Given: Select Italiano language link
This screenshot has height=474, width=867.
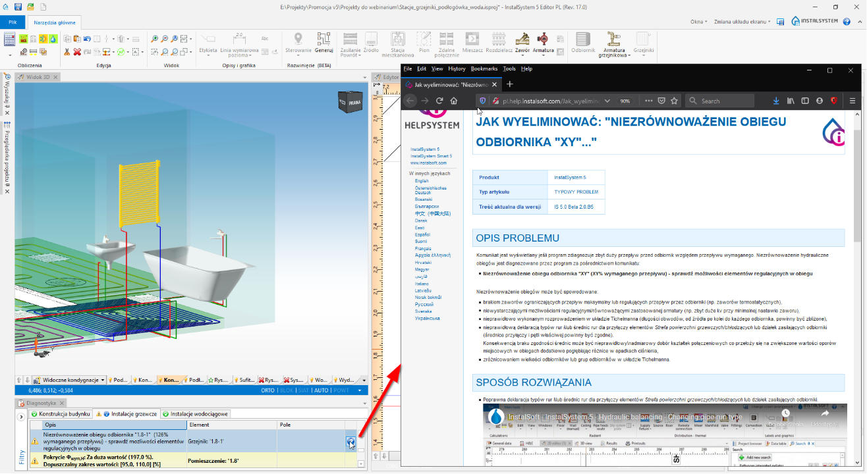Looking at the screenshot, I should (x=422, y=284).
